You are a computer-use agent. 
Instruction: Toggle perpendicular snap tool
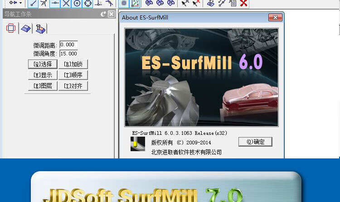pyautogui.click(x=98, y=3)
